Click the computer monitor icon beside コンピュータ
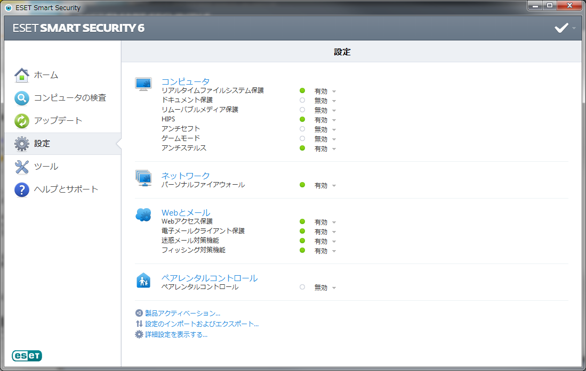The height and width of the screenshot is (371, 586). click(143, 84)
